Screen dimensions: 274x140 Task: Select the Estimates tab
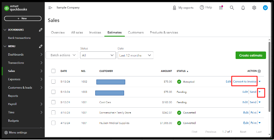tap(115, 32)
